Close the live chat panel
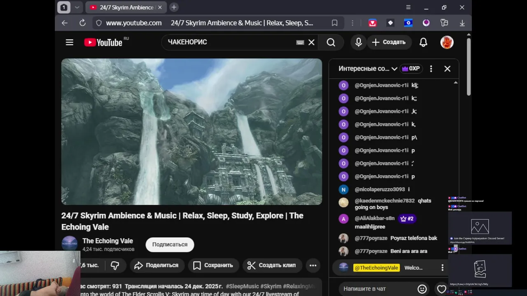 coord(448,69)
